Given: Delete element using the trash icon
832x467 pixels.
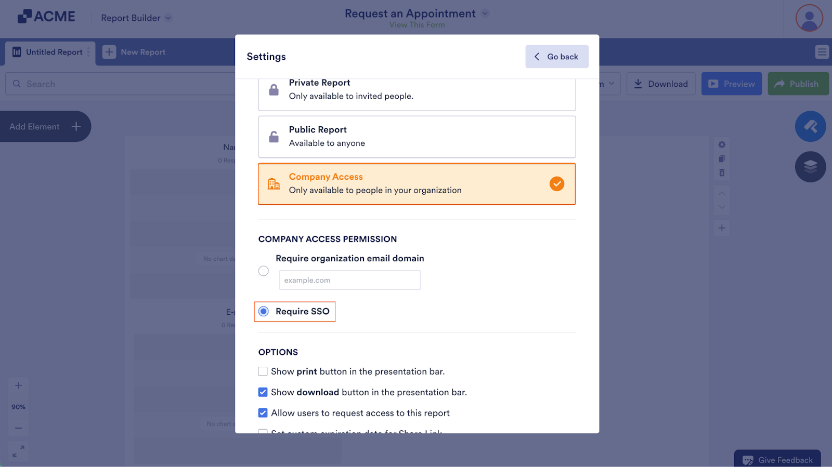Looking at the screenshot, I should [722, 173].
